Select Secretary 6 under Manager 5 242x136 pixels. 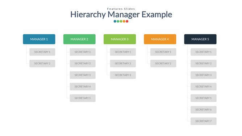click(x=203, y=110)
